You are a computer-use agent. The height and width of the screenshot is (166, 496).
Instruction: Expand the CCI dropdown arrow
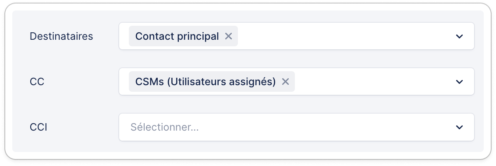(x=459, y=127)
